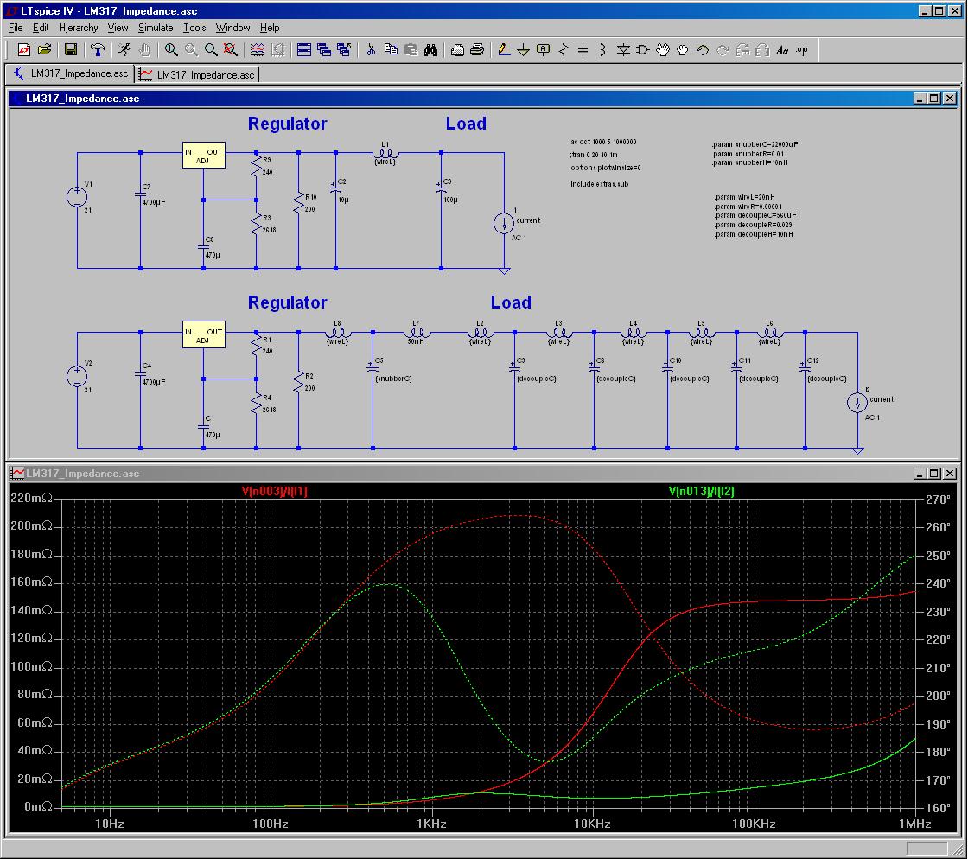Select the Zoom In magnifier tool
The width and height of the screenshot is (968, 859).
171,50
